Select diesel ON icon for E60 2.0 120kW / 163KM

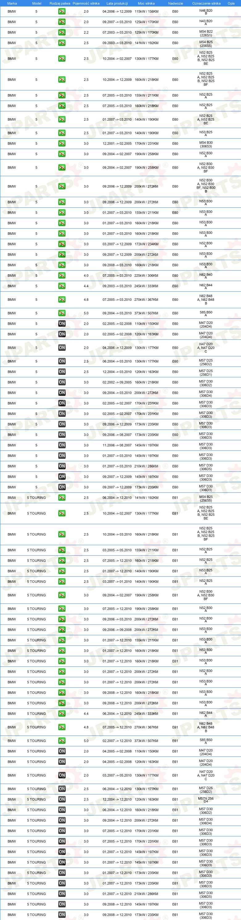(62, 334)
